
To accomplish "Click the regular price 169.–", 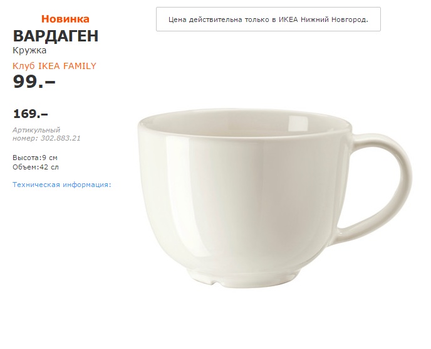I will point(31,114).
